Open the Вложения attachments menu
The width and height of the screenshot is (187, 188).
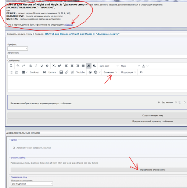pyautogui.click(x=110, y=72)
